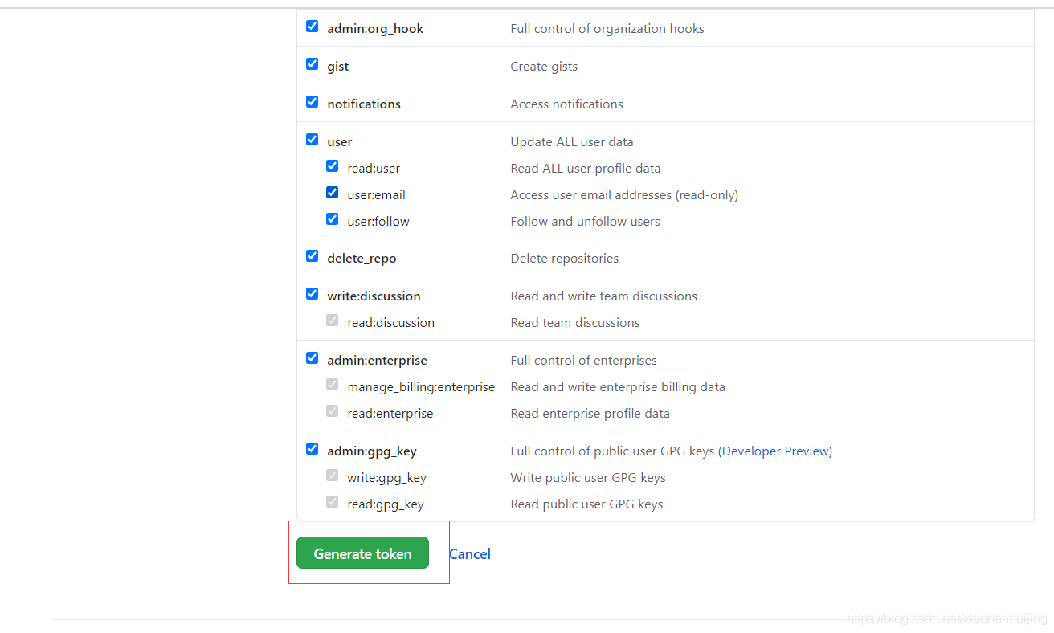This screenshot has height=633, width=1054.
Task: Toggle the admin:gpg_key checkbox
Action: coord(312,449)
